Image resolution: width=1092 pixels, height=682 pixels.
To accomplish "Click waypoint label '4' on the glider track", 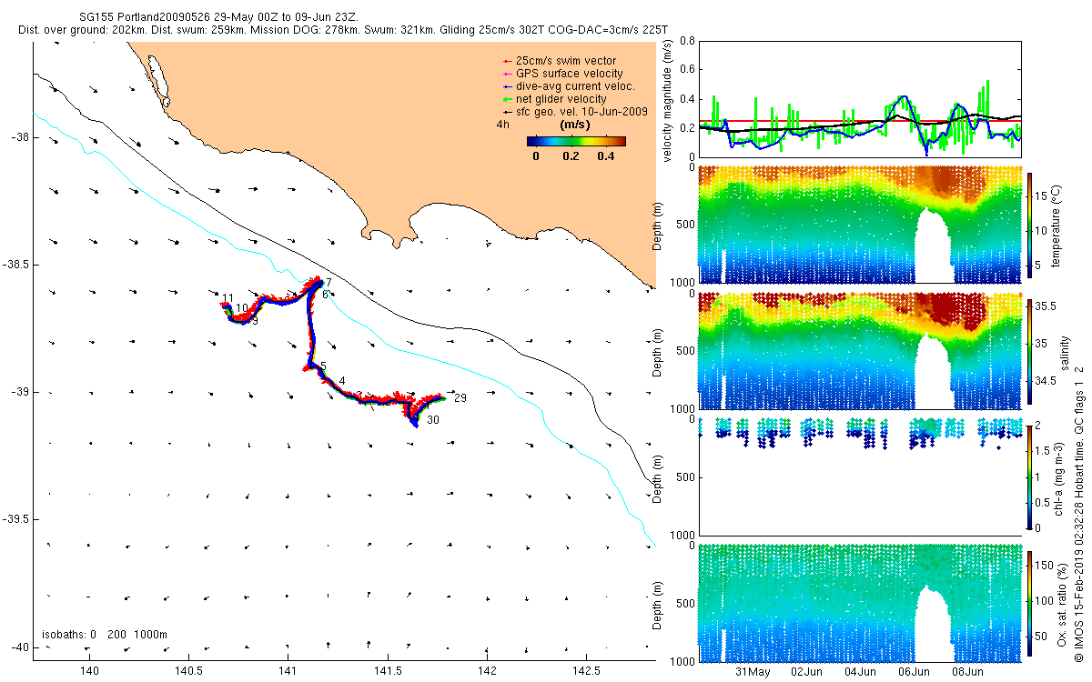I will [341, 381].
